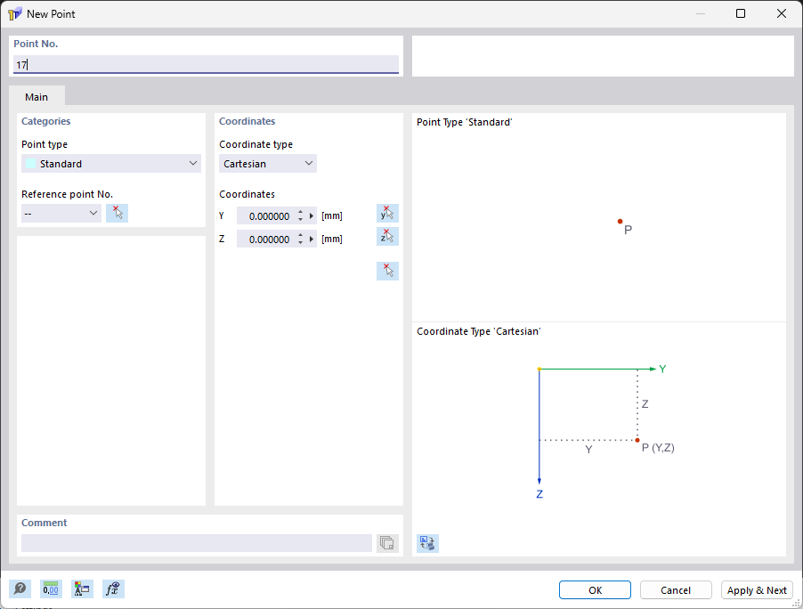Click the coordinate swap icon below the diagram
The image size is (803, 609).
pyautogui.click(x=427, y=543)
